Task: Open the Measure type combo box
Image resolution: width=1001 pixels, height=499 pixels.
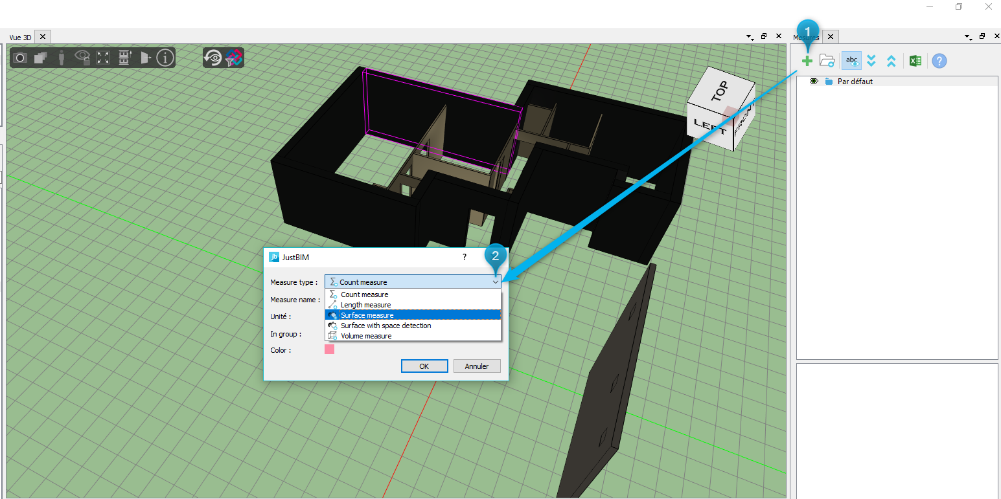Action: [x=413, y=282]
